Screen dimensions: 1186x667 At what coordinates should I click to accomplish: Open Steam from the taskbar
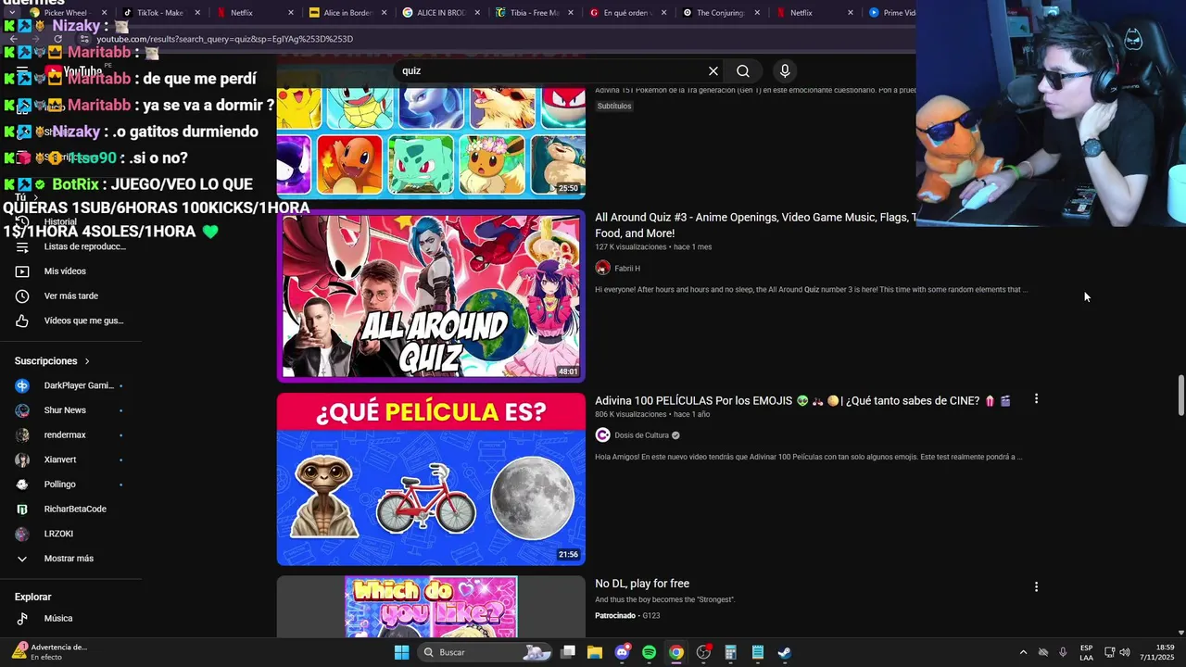point(784,652)
